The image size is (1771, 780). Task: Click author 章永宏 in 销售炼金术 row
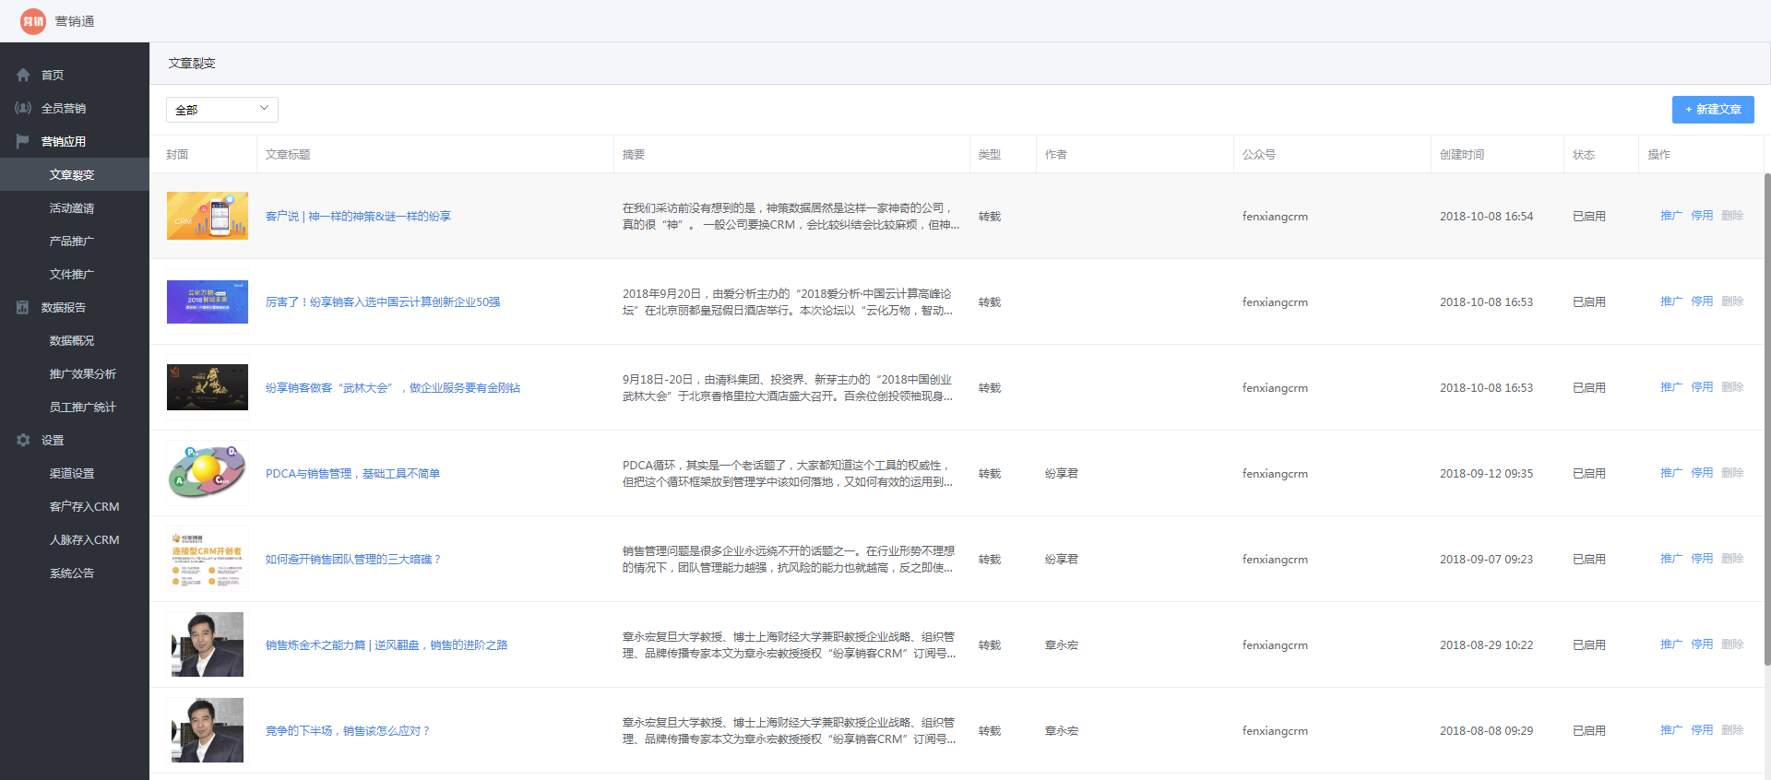pos(1062,644)
